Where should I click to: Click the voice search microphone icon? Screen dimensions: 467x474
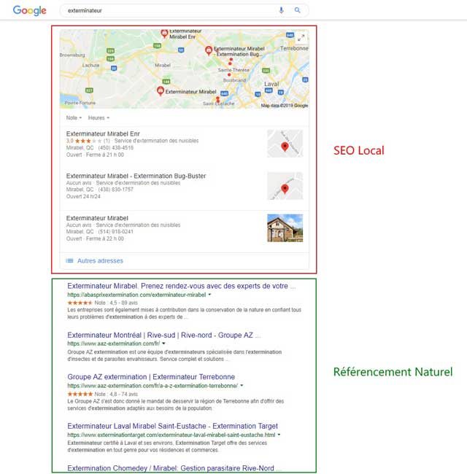[281, 10]
